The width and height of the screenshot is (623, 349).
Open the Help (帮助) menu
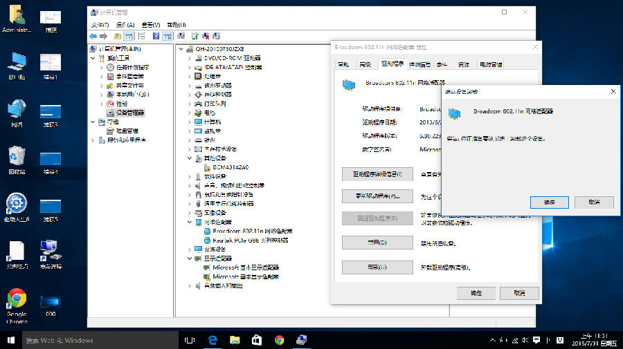(x=177, y=25)
